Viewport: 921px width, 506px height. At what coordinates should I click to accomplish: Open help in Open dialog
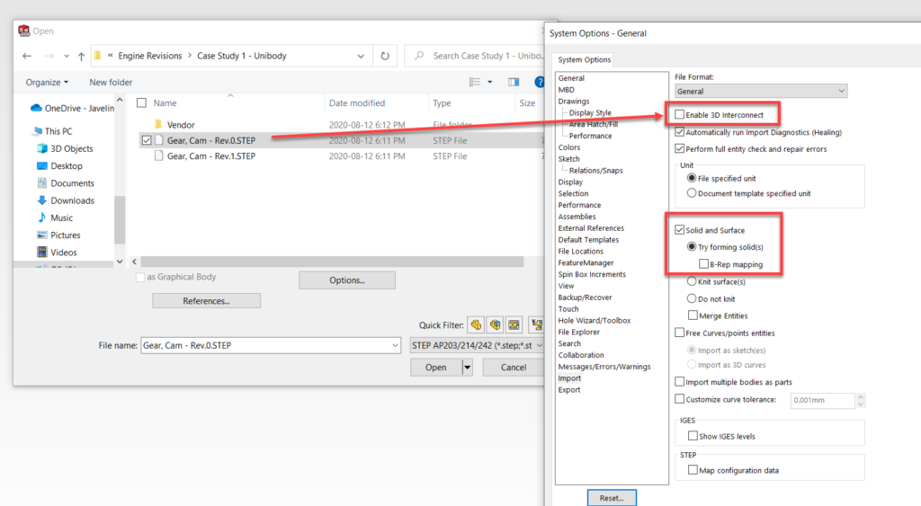(540, 82)
